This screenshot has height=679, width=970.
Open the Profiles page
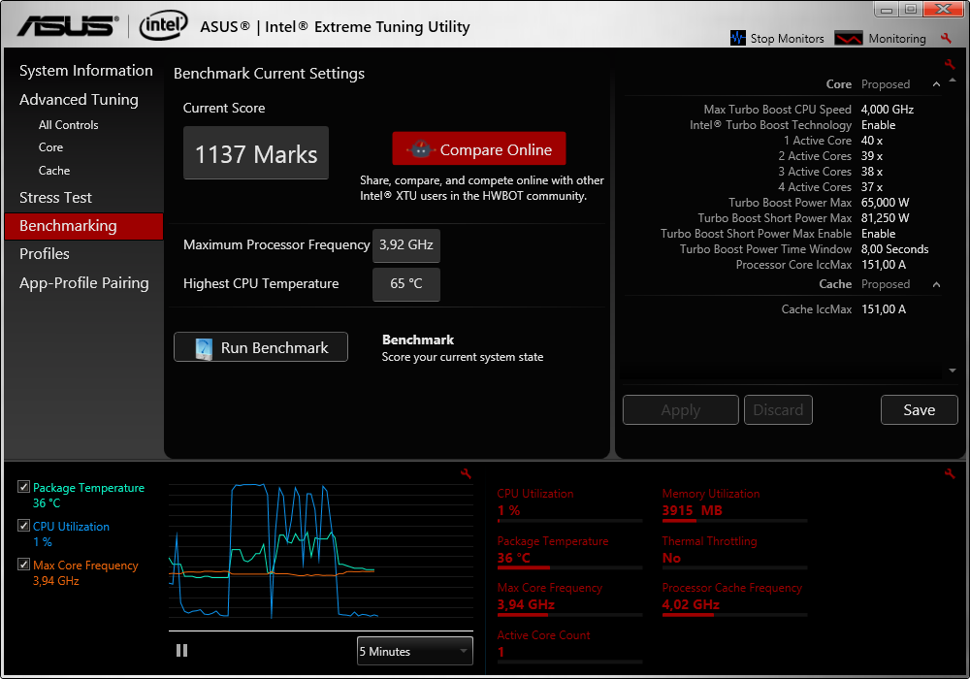(x=44, y=254)
